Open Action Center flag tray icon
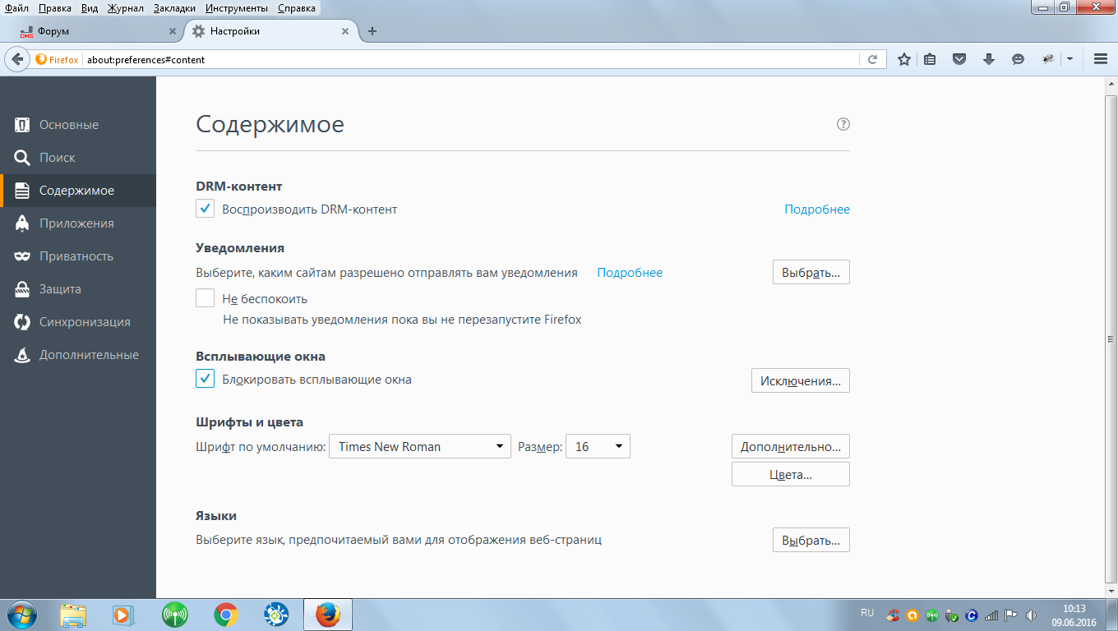Image resolution: width=1118 pixels, height=631 pixels. point(1011,615)
